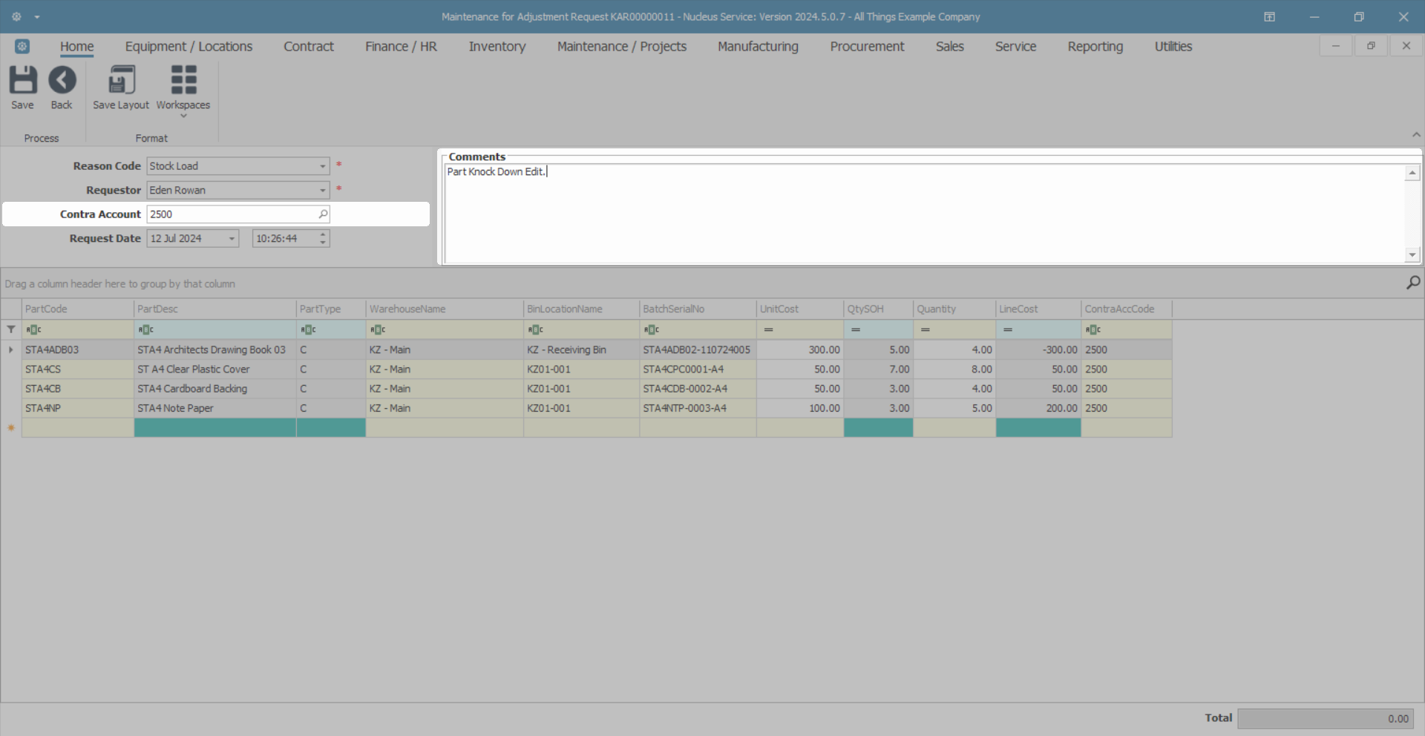This screenshot has height=736, width=1425.
Task: Open the Procurement tab
Action: (x=867, y=47)
